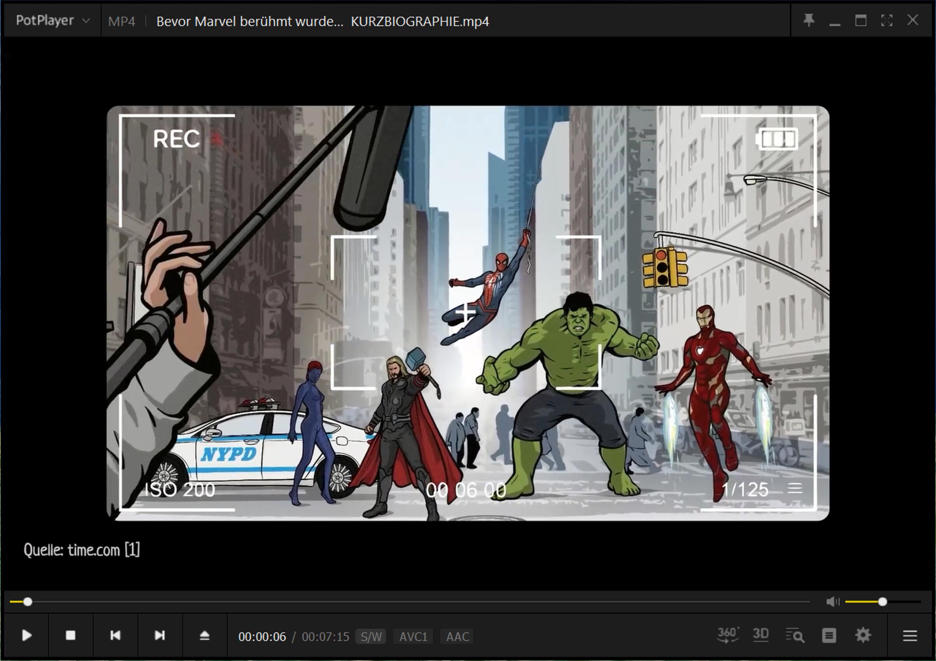This screenshot has width=936, height=661.
Task: Toggle the S/W decoder indicator
Action: pos(371,636)
